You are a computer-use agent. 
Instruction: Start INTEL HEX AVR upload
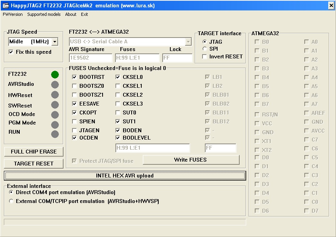(125, 176)
